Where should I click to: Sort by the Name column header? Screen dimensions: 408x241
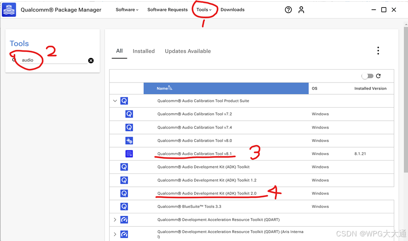coord(226,88)
